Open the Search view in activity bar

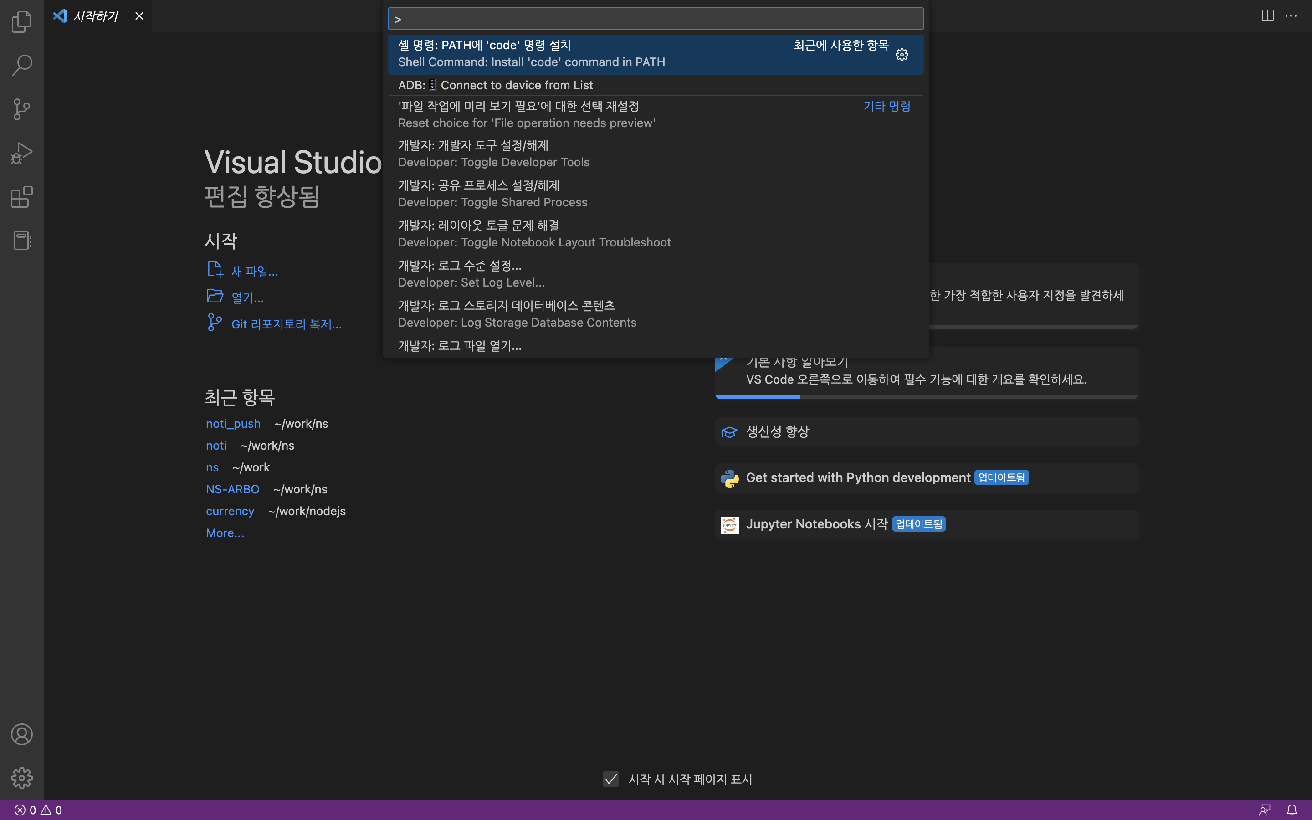tap(22, 65)
